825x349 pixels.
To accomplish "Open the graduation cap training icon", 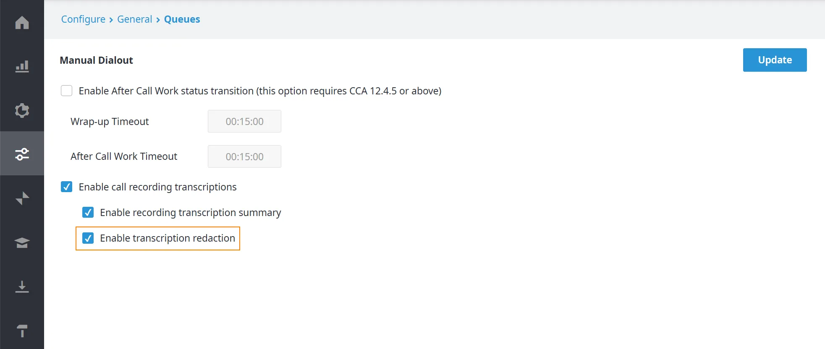I will pos(22,242).
